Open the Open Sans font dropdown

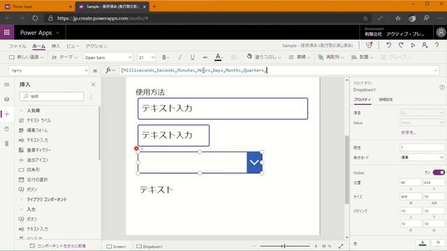point(108,57)
